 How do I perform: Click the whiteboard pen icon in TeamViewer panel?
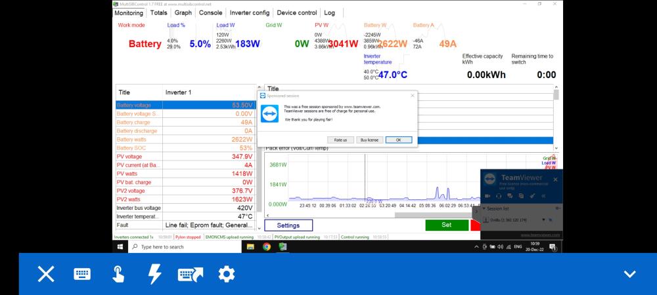click(532, 196)
